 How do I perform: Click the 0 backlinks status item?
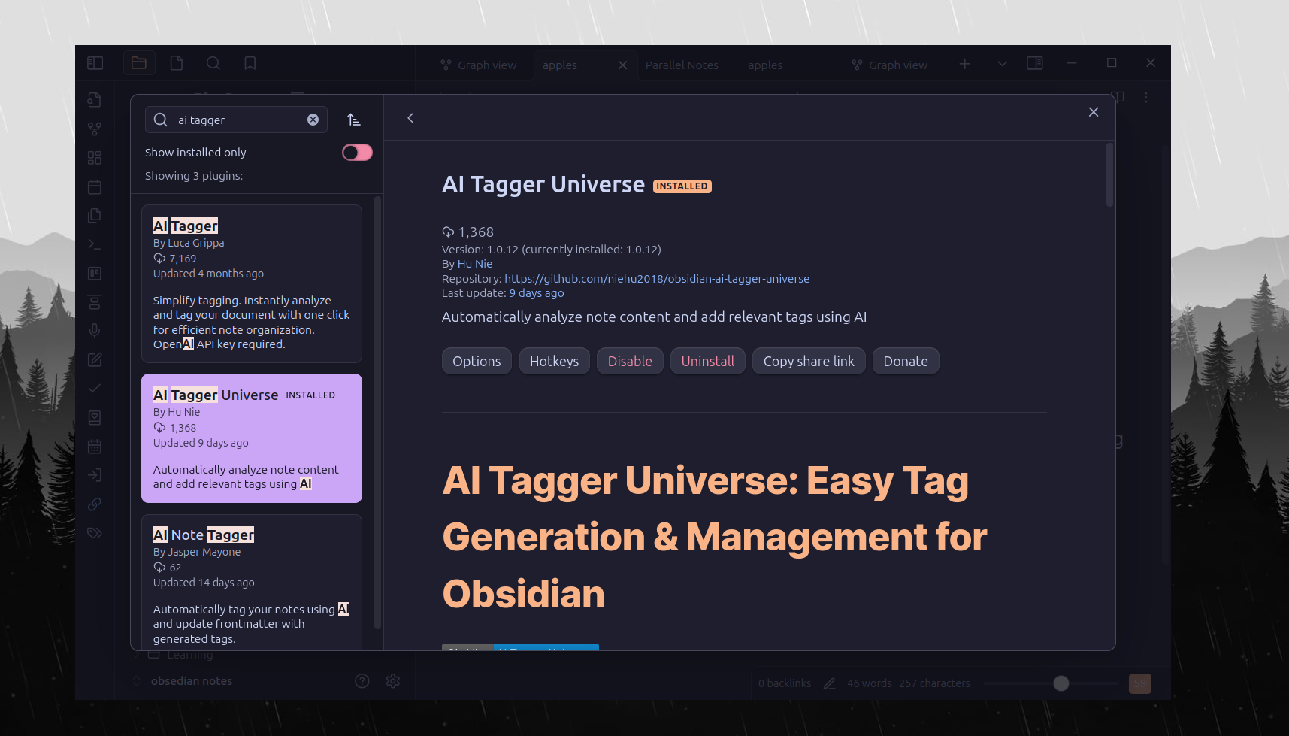tap(785, 683)
